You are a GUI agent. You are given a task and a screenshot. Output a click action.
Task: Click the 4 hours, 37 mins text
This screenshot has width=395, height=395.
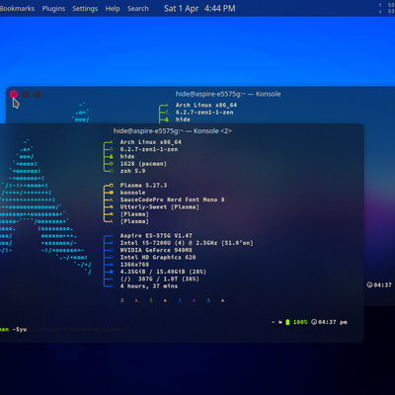149,286
